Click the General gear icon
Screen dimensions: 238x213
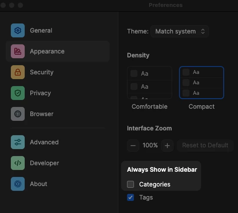pos(18,30)
